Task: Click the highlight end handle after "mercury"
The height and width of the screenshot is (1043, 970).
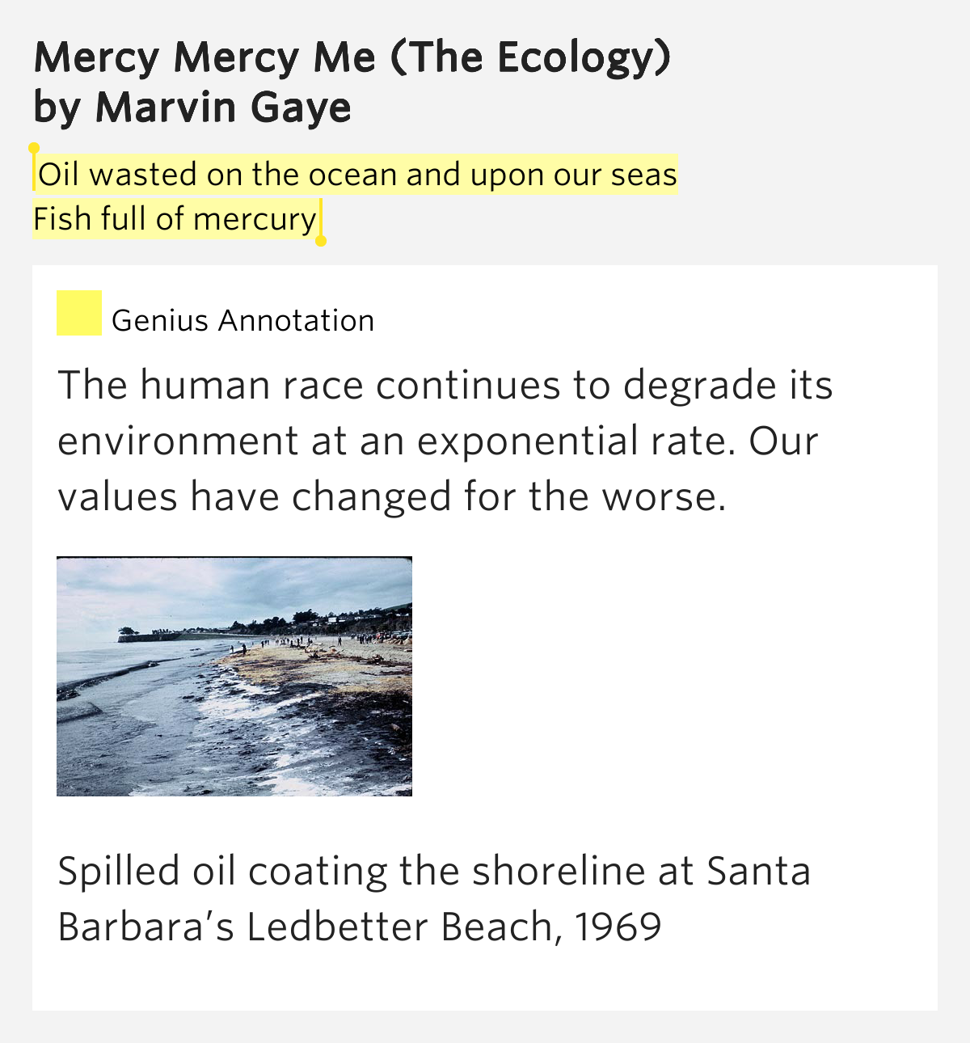Action: tap(321, 241)
